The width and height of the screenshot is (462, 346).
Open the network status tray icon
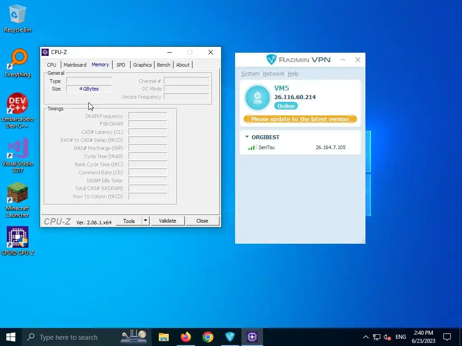click(377, 337)
